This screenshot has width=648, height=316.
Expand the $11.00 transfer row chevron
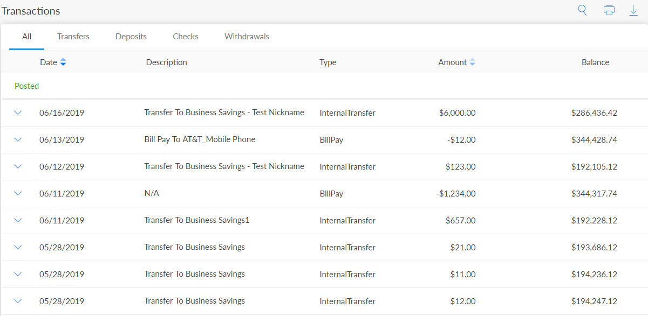coord(18,274)
